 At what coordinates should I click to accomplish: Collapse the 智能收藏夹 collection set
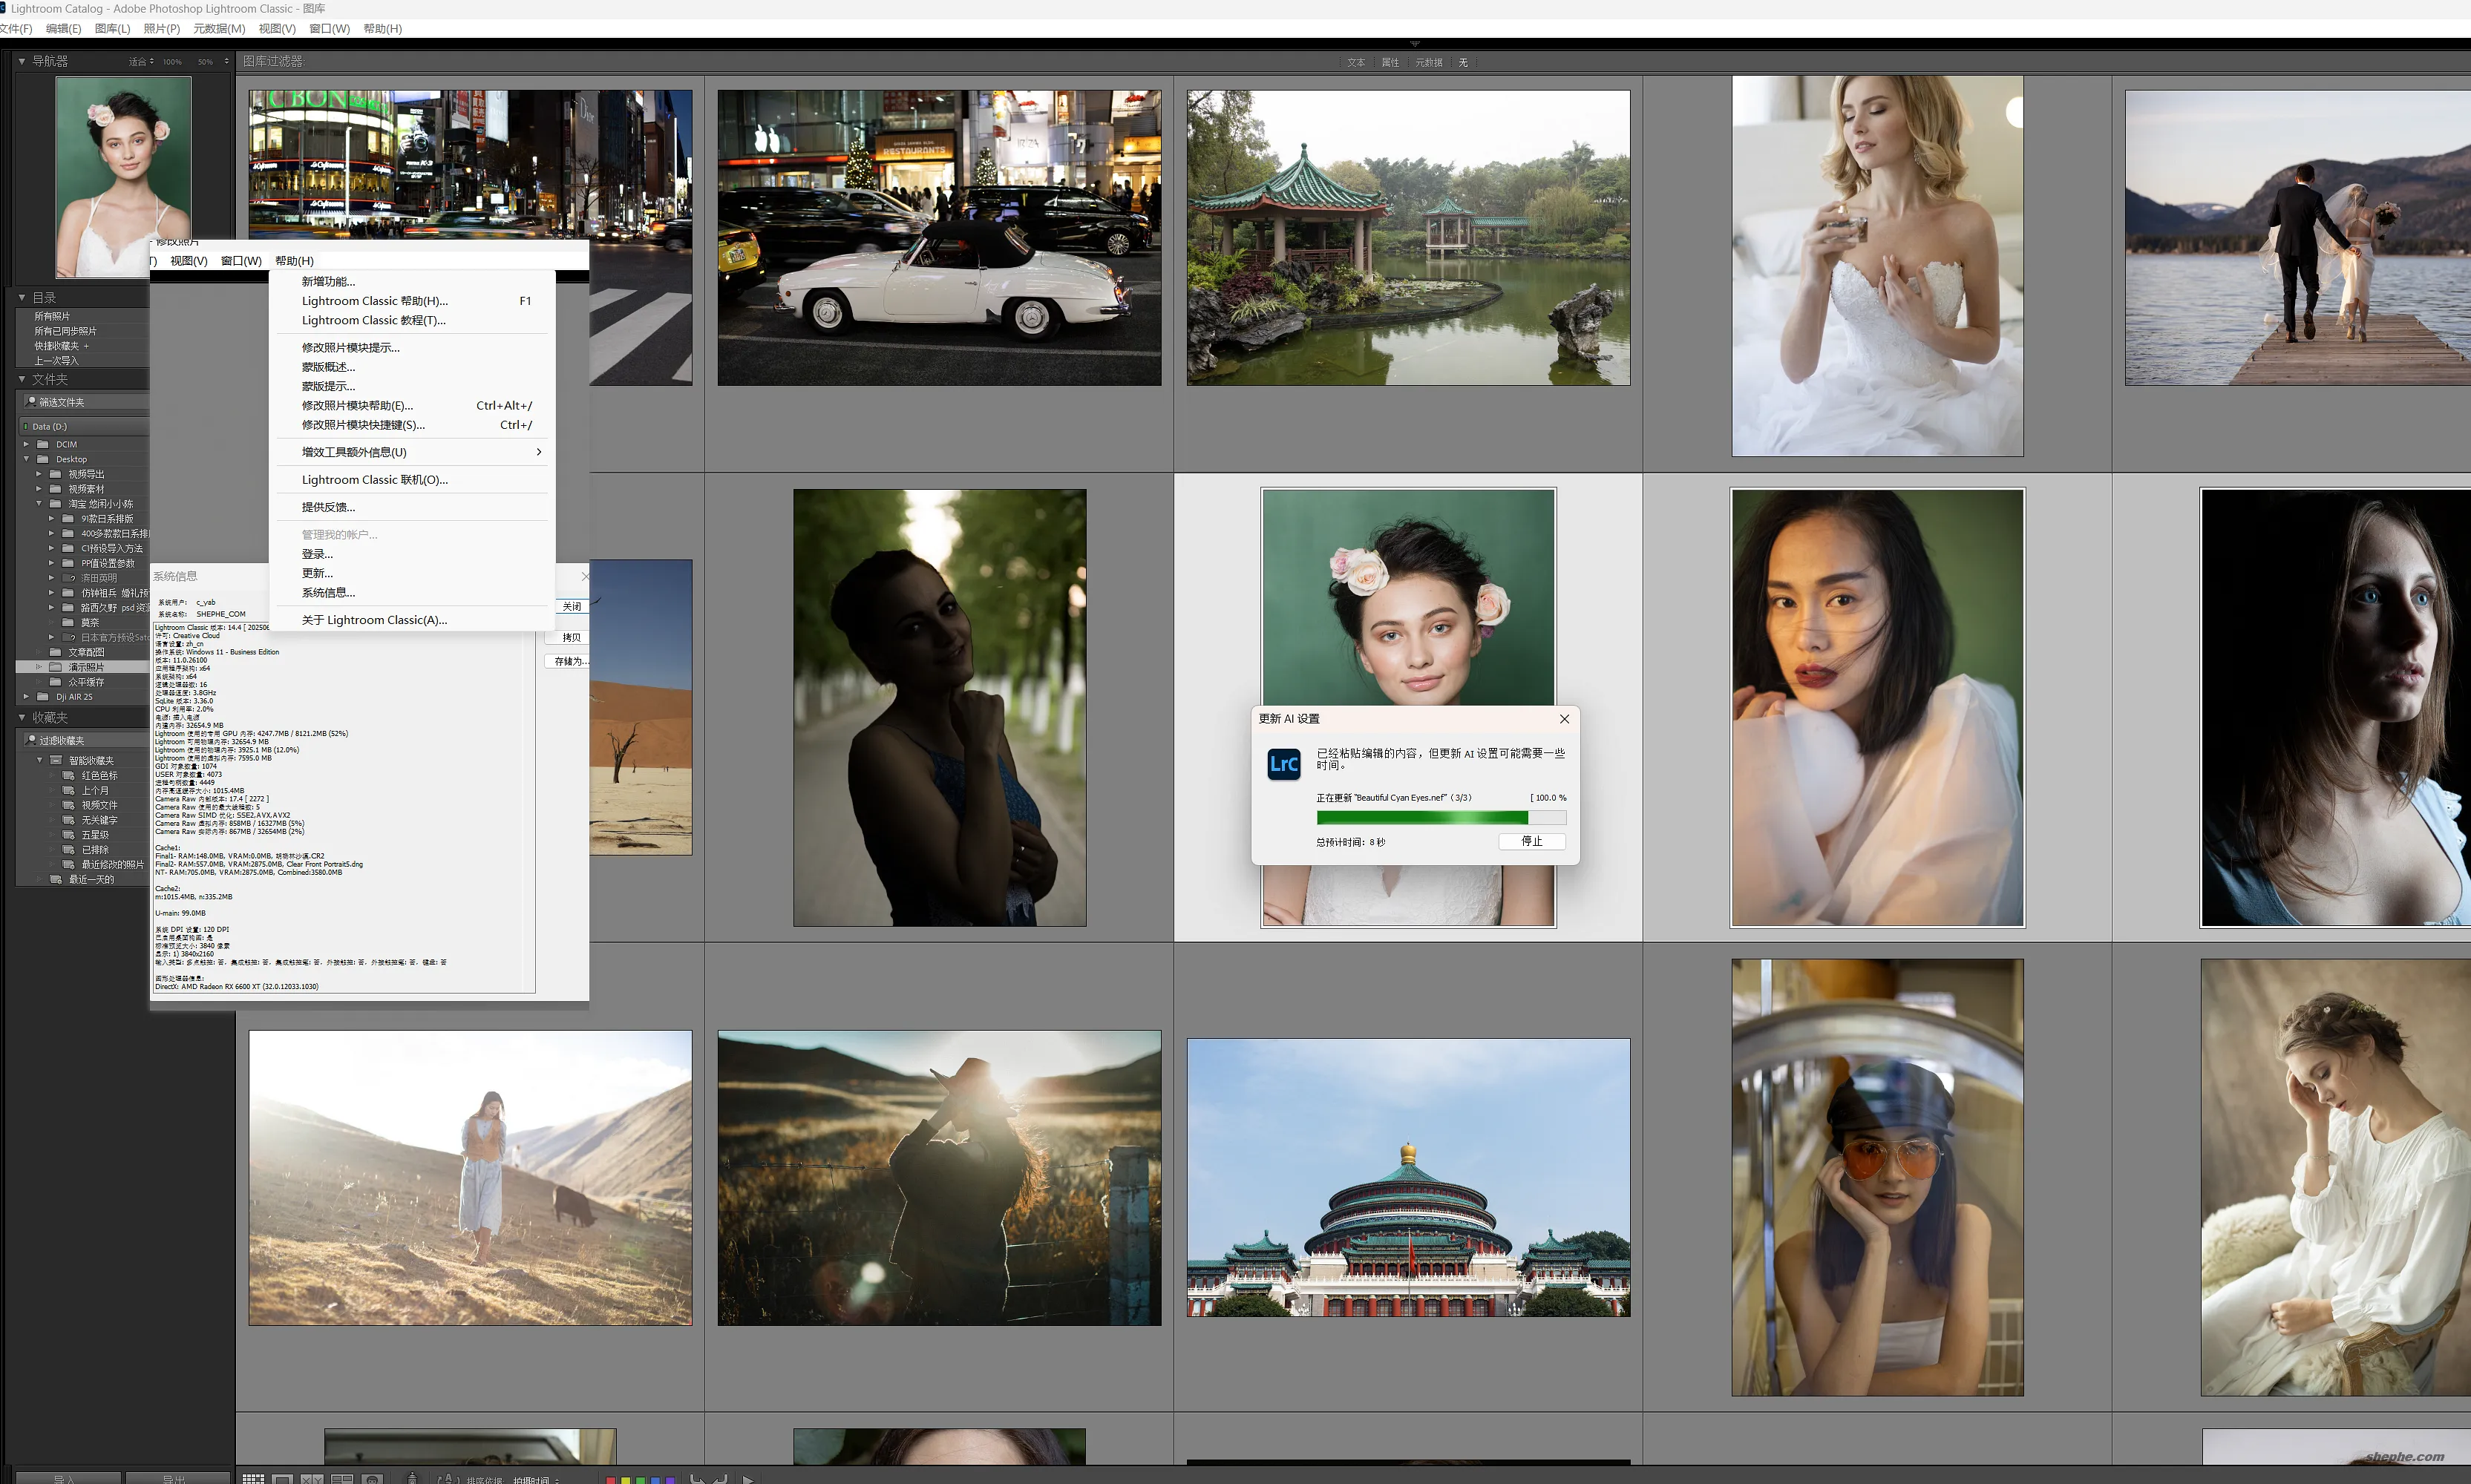(x=40, y=760)
